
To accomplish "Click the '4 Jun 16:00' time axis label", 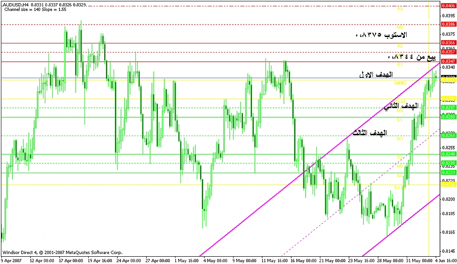I will point(446,260).
